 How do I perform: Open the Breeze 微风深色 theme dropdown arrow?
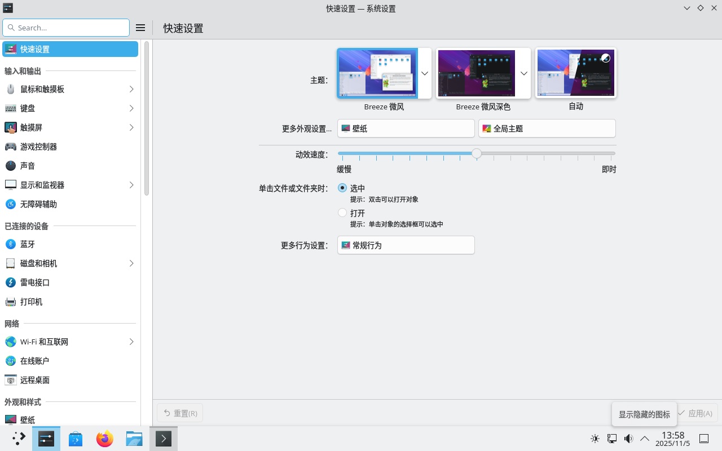pos(524,73)
